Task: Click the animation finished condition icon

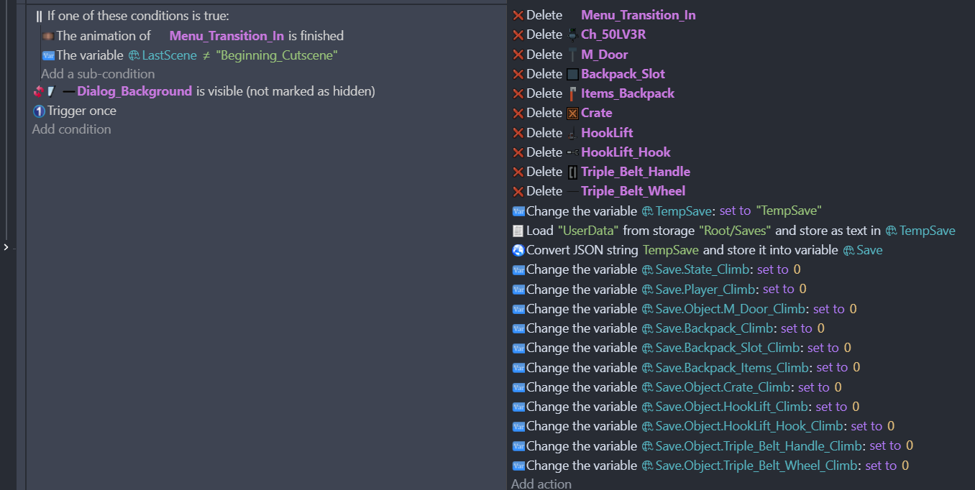Action: pos(47,36)
